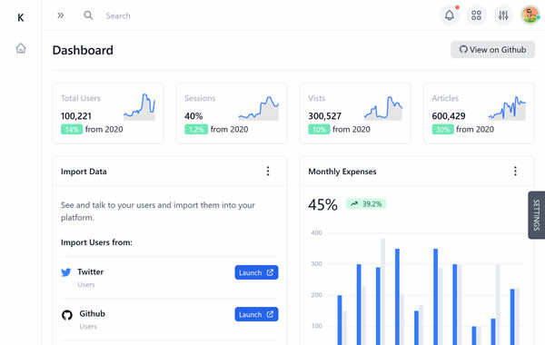545x345 pixels.
Task: Click the Sessions sparkline chart
Action: 259,108
